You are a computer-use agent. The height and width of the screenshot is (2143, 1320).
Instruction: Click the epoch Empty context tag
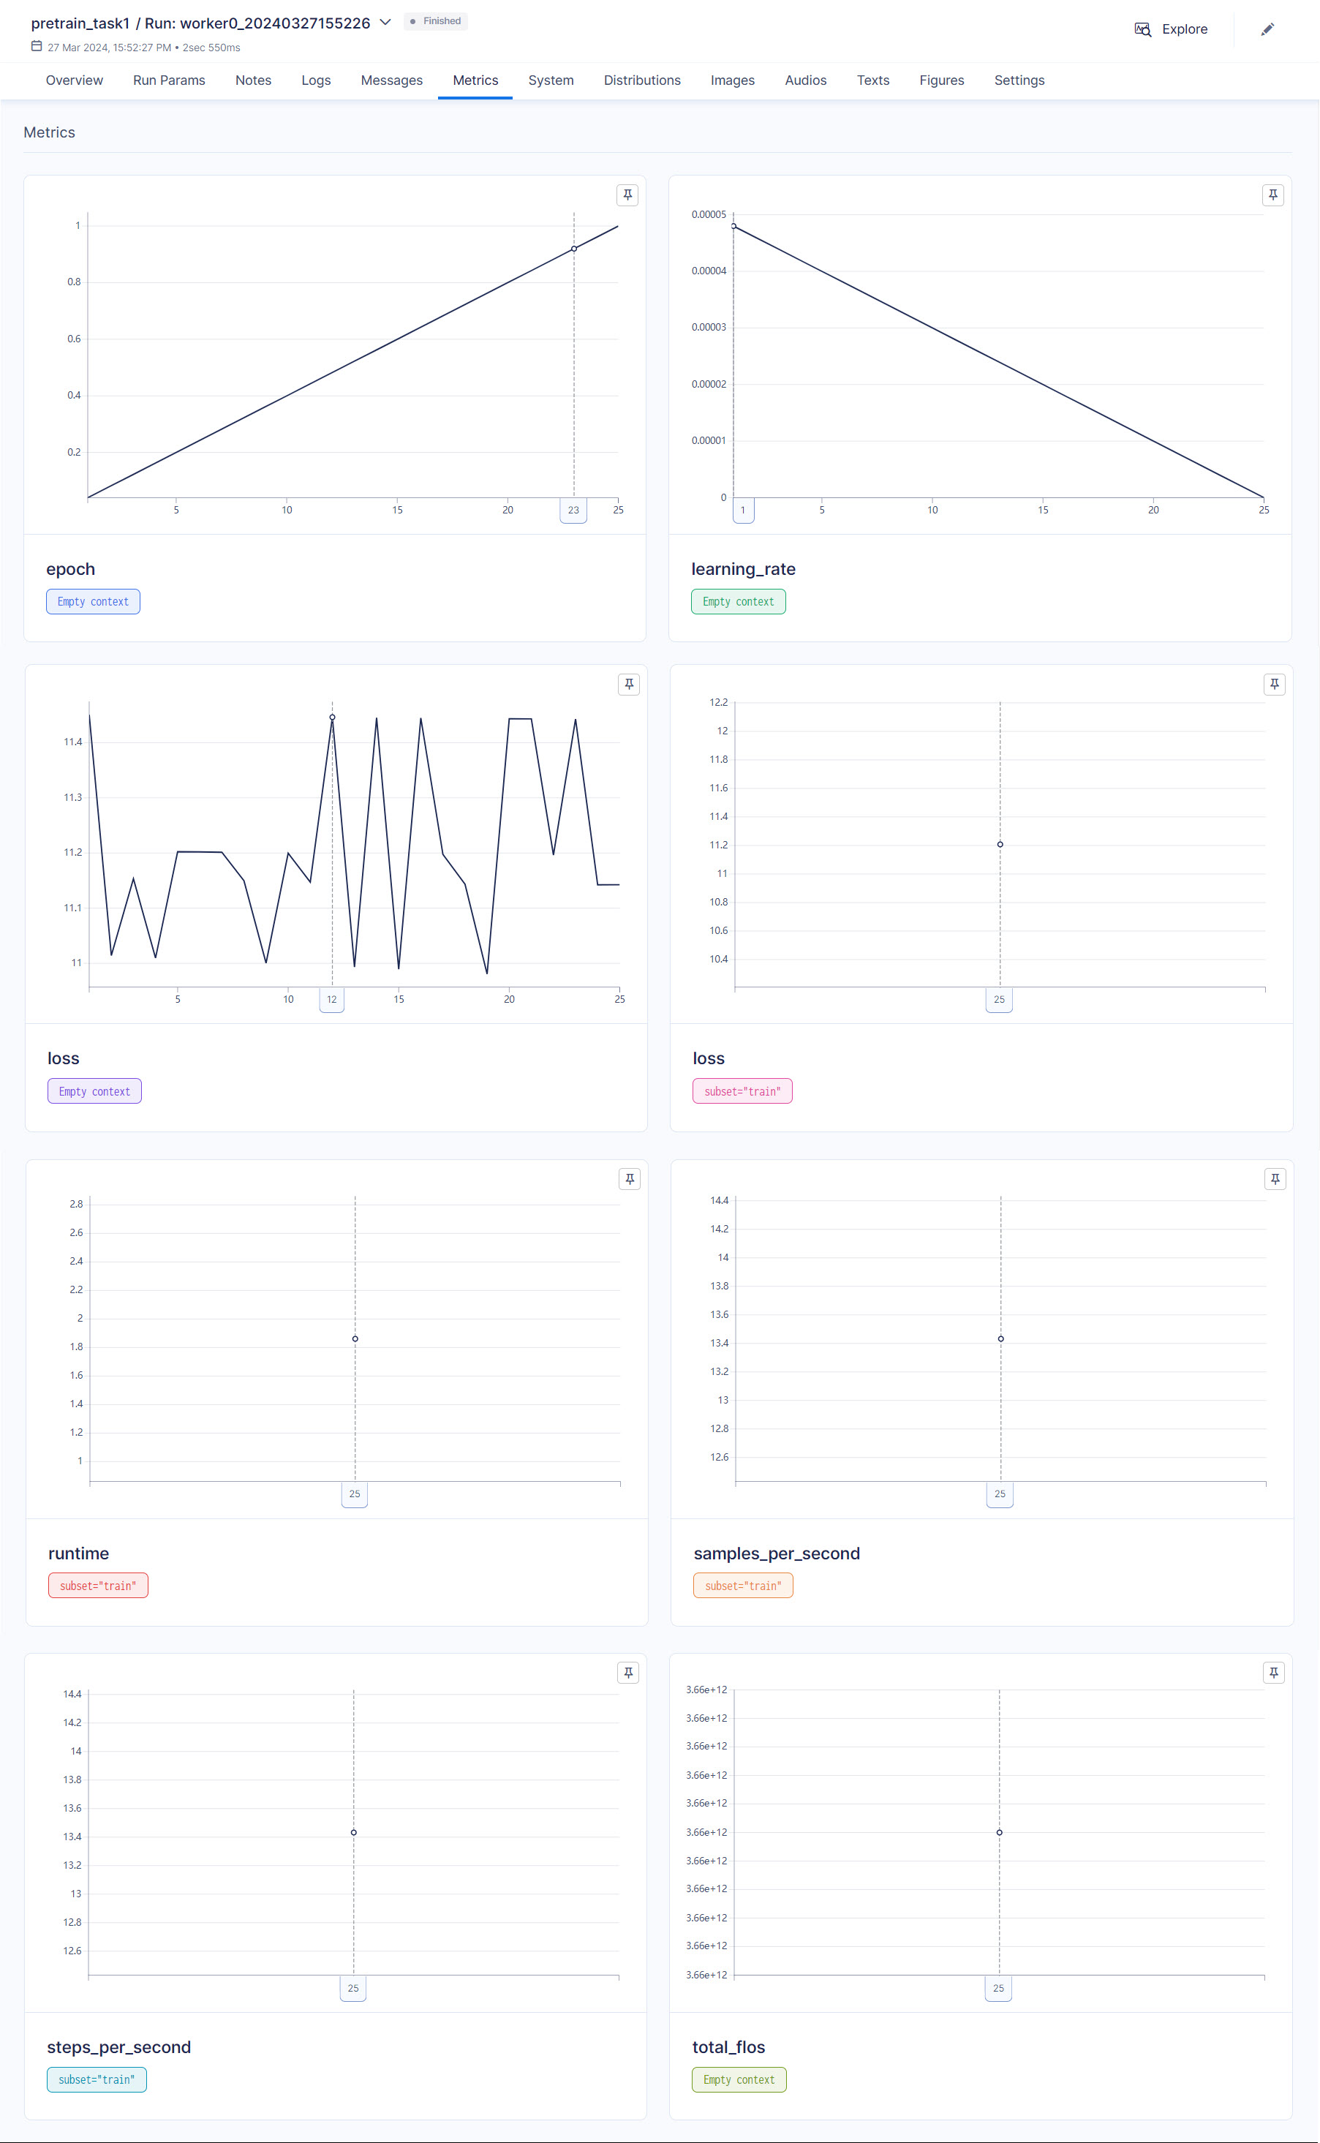pyautogui.click(x=93, y=601)
